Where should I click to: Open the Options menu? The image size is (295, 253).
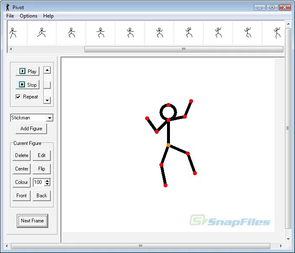coord(29,16)
